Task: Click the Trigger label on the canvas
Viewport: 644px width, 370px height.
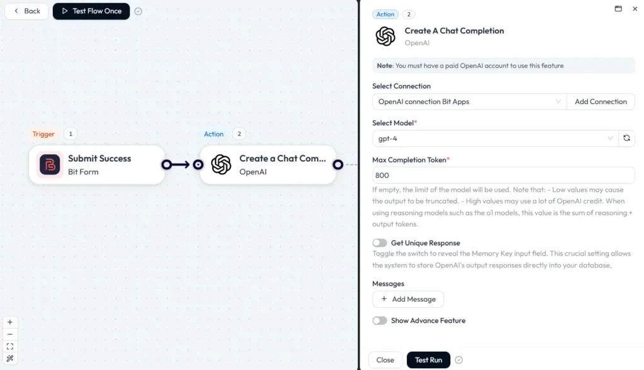Action: [43, 133]
